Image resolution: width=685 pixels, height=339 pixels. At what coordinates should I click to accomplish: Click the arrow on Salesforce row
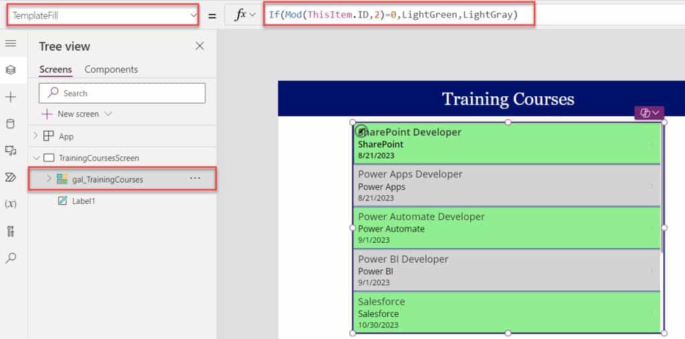click(x=651, y=313)
